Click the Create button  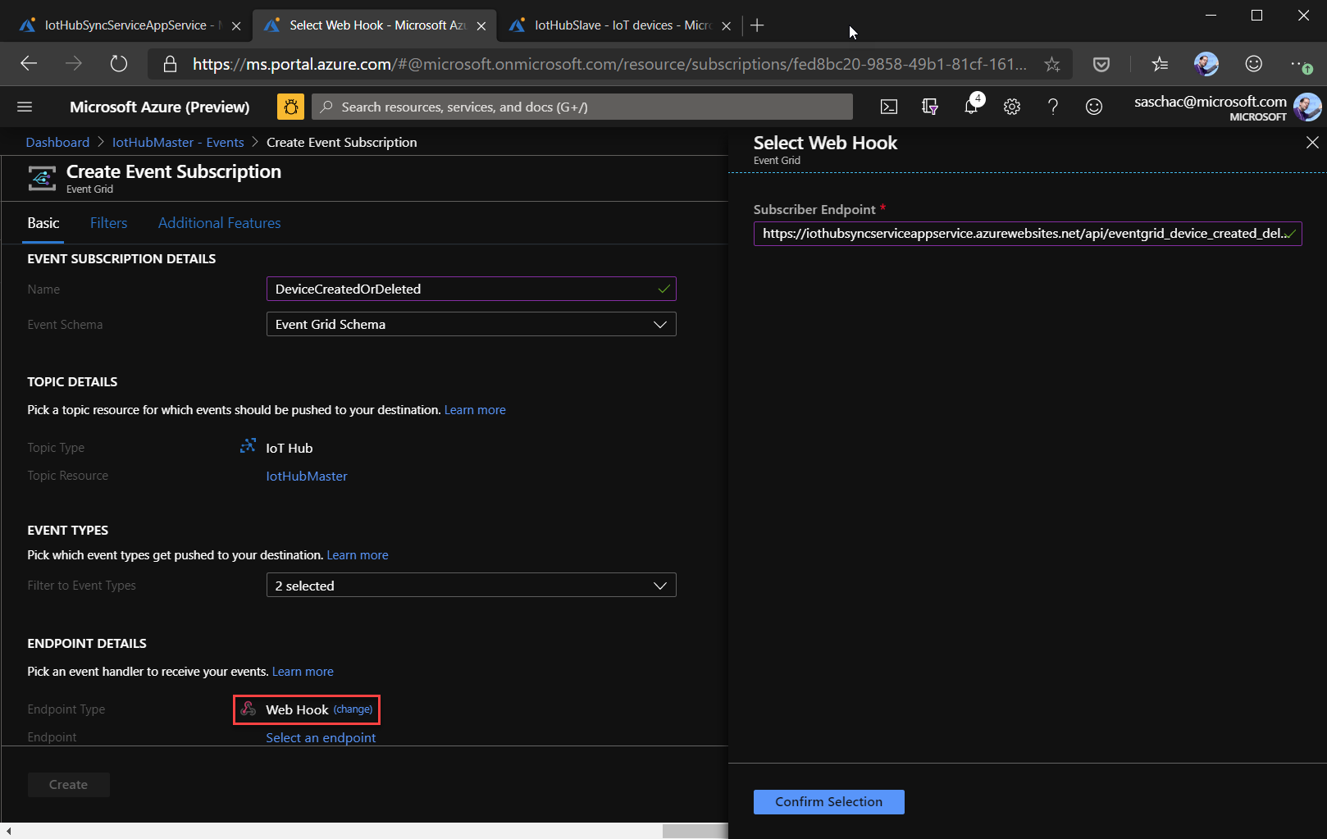[69, 784]
